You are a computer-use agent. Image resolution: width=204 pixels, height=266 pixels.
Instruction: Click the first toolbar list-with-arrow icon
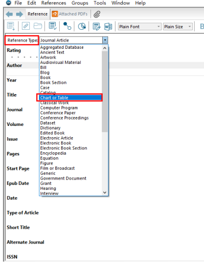(11, 26)
